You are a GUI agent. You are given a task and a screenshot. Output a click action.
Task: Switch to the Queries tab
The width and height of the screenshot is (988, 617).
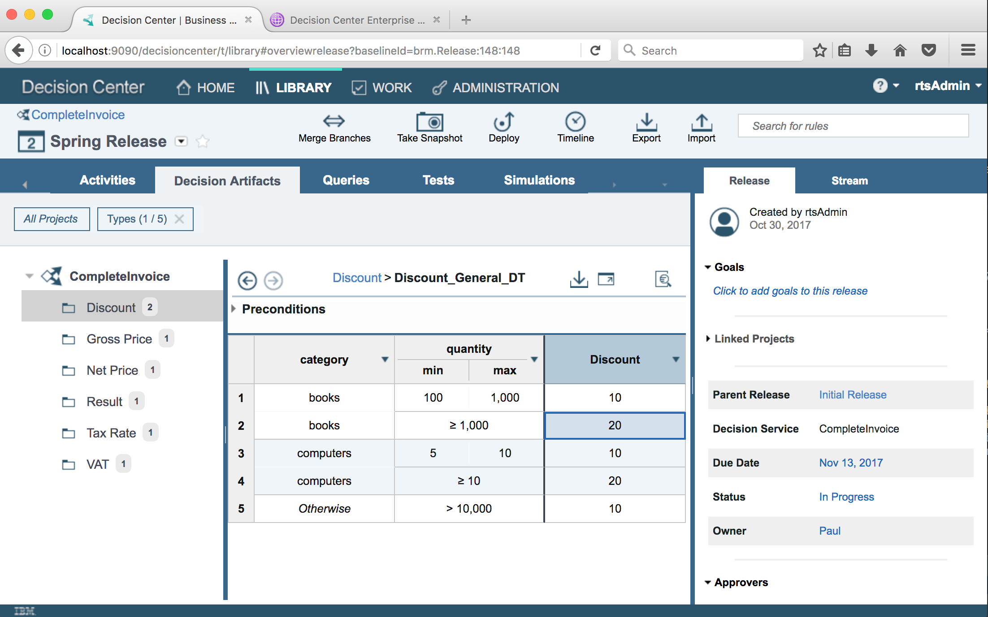(x=346, y=180)
